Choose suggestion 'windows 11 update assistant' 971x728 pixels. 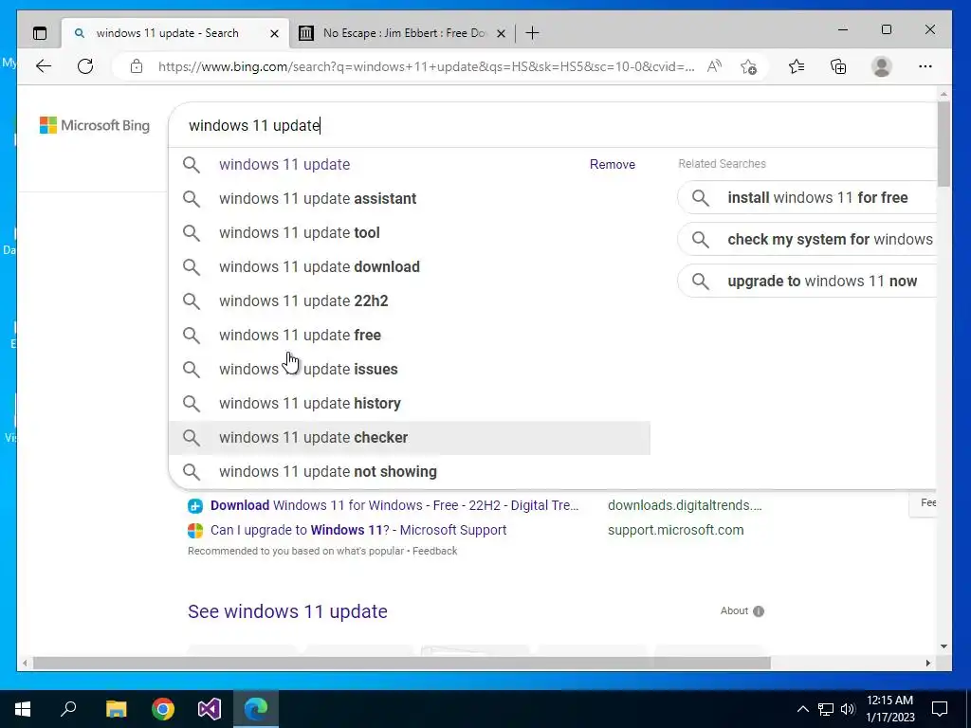point(410,199)
